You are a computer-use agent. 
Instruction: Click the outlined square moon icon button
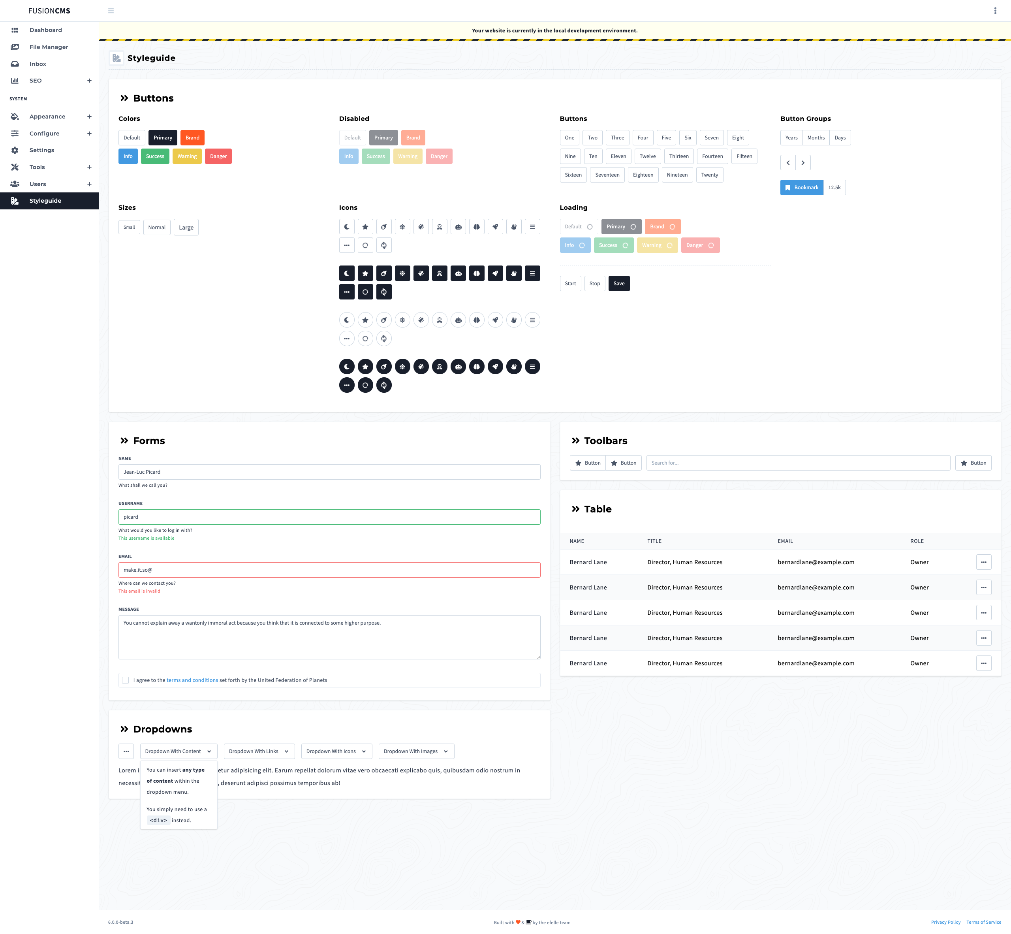click(347, 227)
